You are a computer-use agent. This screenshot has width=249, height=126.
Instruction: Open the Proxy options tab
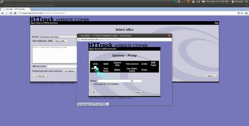[144, 69]
